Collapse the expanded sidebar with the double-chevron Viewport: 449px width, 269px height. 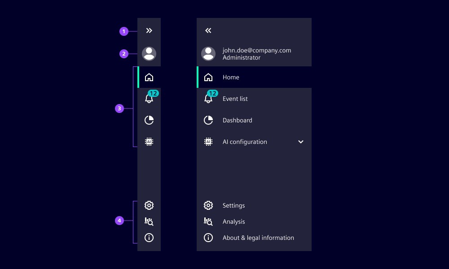coord(208,30)
